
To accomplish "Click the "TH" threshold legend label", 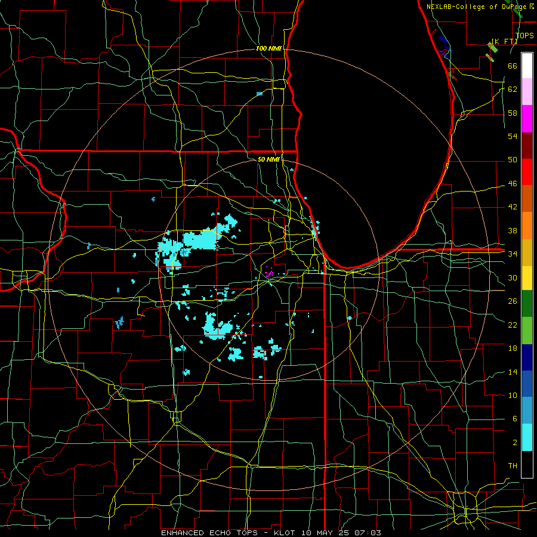I will (513, 465).
